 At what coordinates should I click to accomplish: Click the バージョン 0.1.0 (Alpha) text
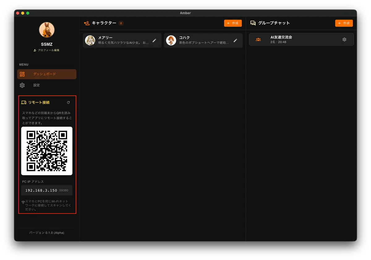point(47,233)
